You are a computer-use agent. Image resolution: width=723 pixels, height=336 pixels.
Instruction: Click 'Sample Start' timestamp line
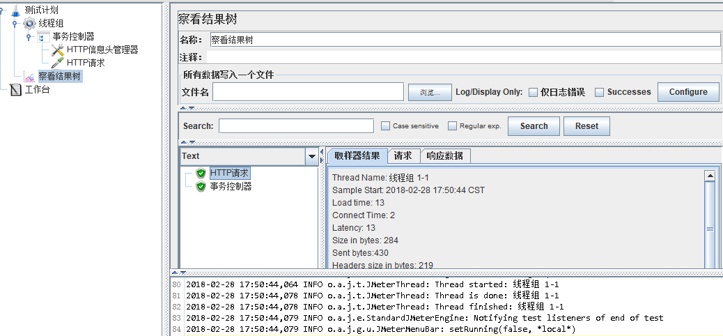click(409, 190)
